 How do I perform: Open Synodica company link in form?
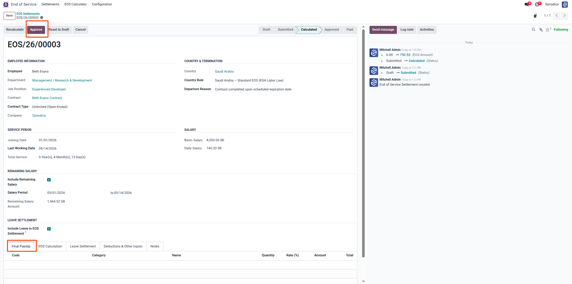tap(39, 115)
